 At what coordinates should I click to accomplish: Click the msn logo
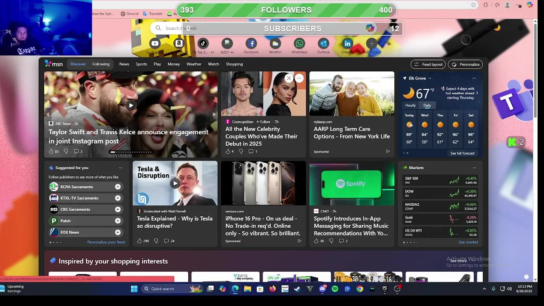click(54, 64)
